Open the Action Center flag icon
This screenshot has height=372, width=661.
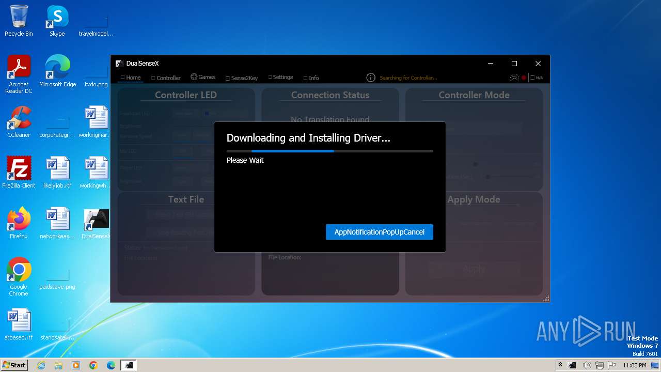point(611,365)
